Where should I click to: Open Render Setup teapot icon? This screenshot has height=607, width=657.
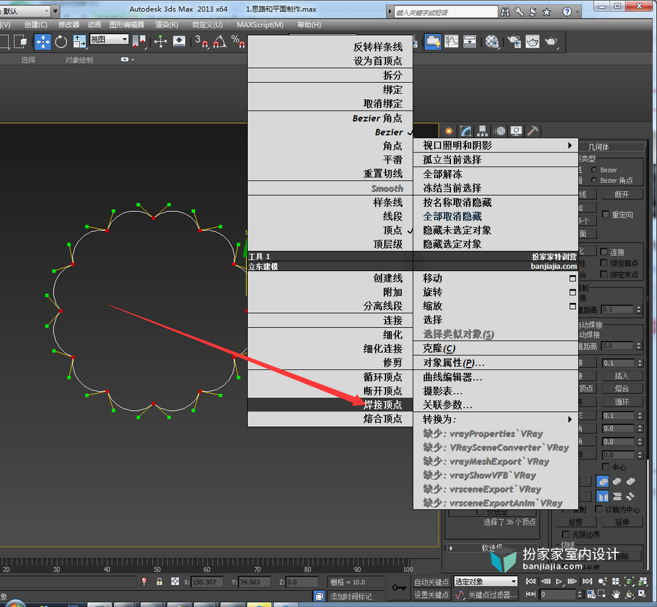pyautogui.click(x=514, y=41)
